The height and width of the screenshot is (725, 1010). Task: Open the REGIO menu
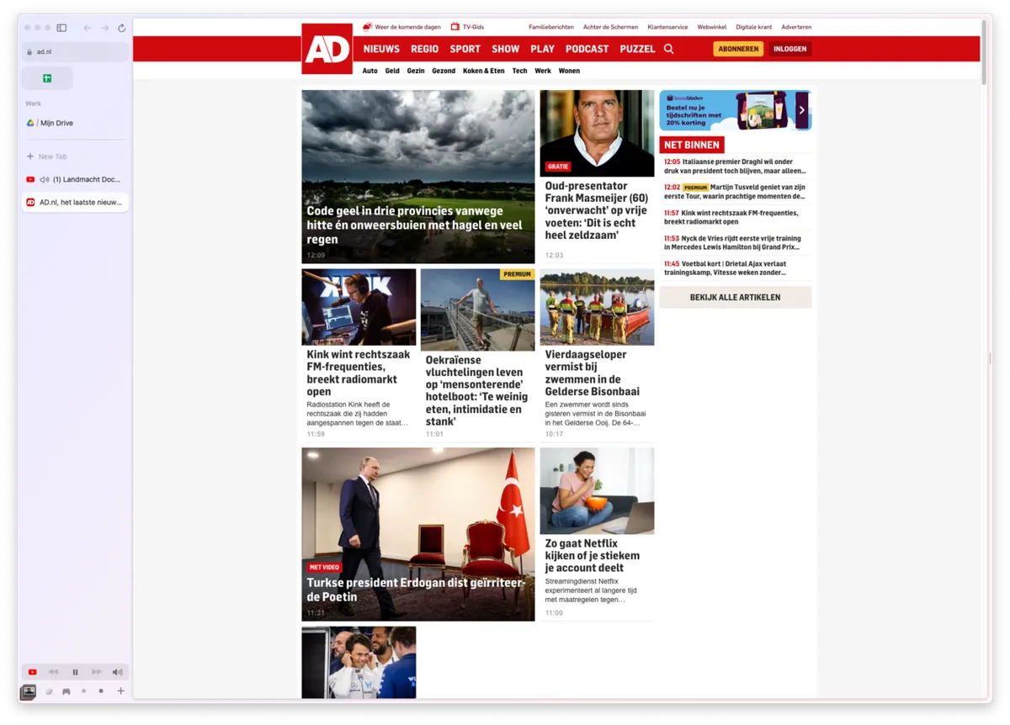(x=424, y=49)
